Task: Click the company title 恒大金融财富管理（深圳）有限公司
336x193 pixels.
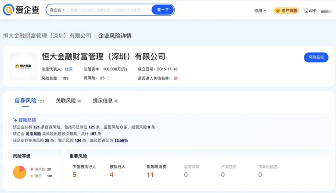Action: click(104, 57)
